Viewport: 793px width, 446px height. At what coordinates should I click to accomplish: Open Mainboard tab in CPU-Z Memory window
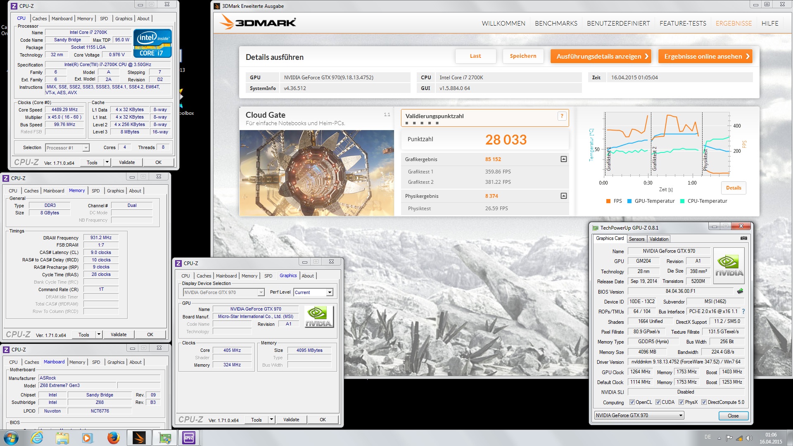(54, 191)
